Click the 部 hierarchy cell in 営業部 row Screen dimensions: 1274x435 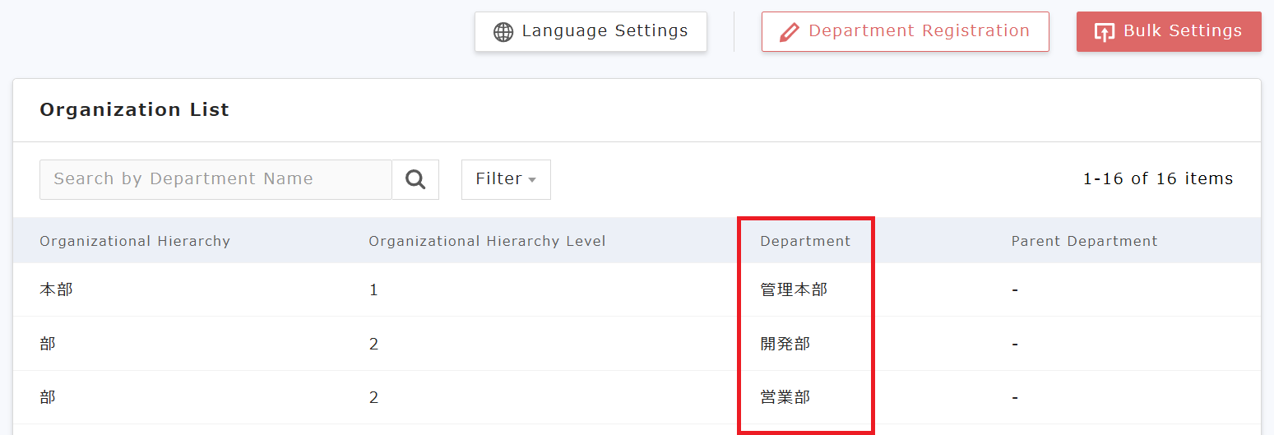(x=48, y=397)
